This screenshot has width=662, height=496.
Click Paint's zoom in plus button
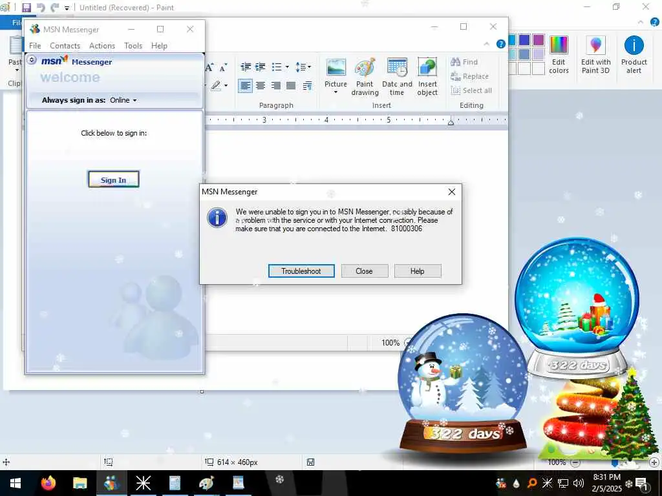click(654, 462)
